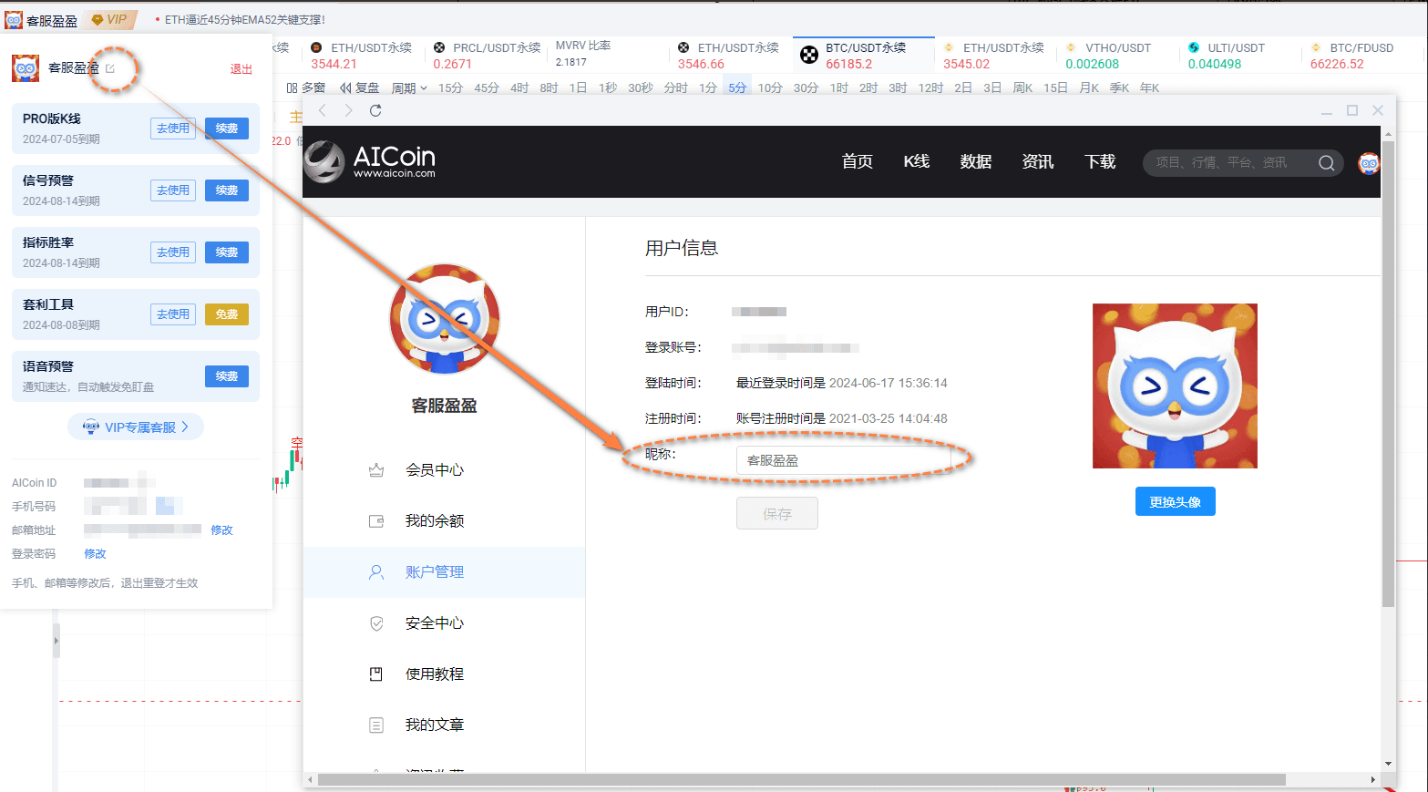Click 去使用 for 套利工具

click(173, 314)
